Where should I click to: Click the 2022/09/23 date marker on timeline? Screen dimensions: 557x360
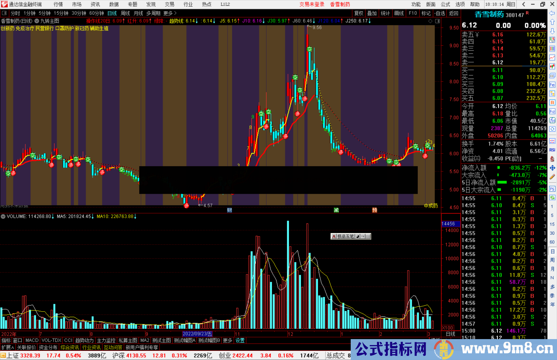(x=197, y=334)
